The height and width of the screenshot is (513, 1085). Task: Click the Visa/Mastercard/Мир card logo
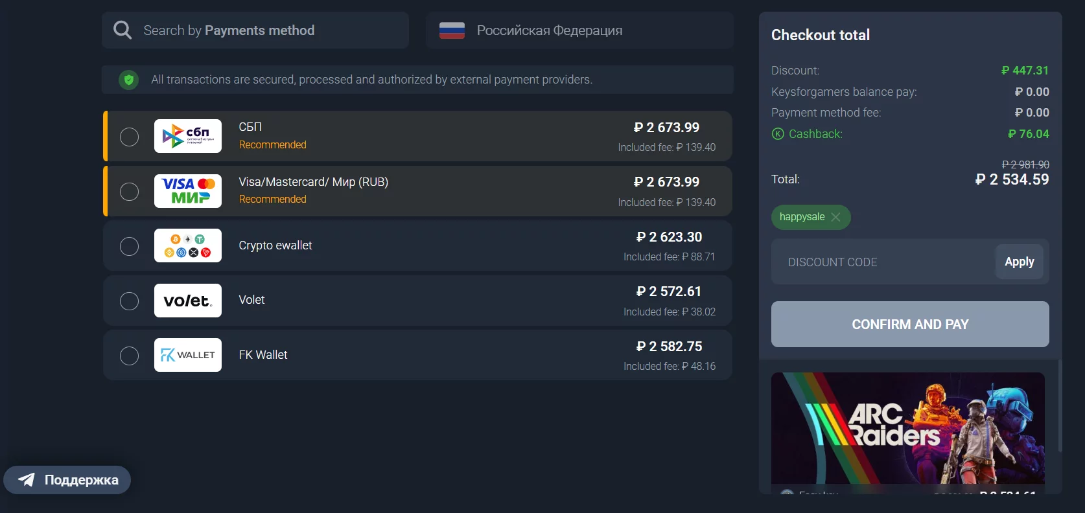tap(188, 191)
